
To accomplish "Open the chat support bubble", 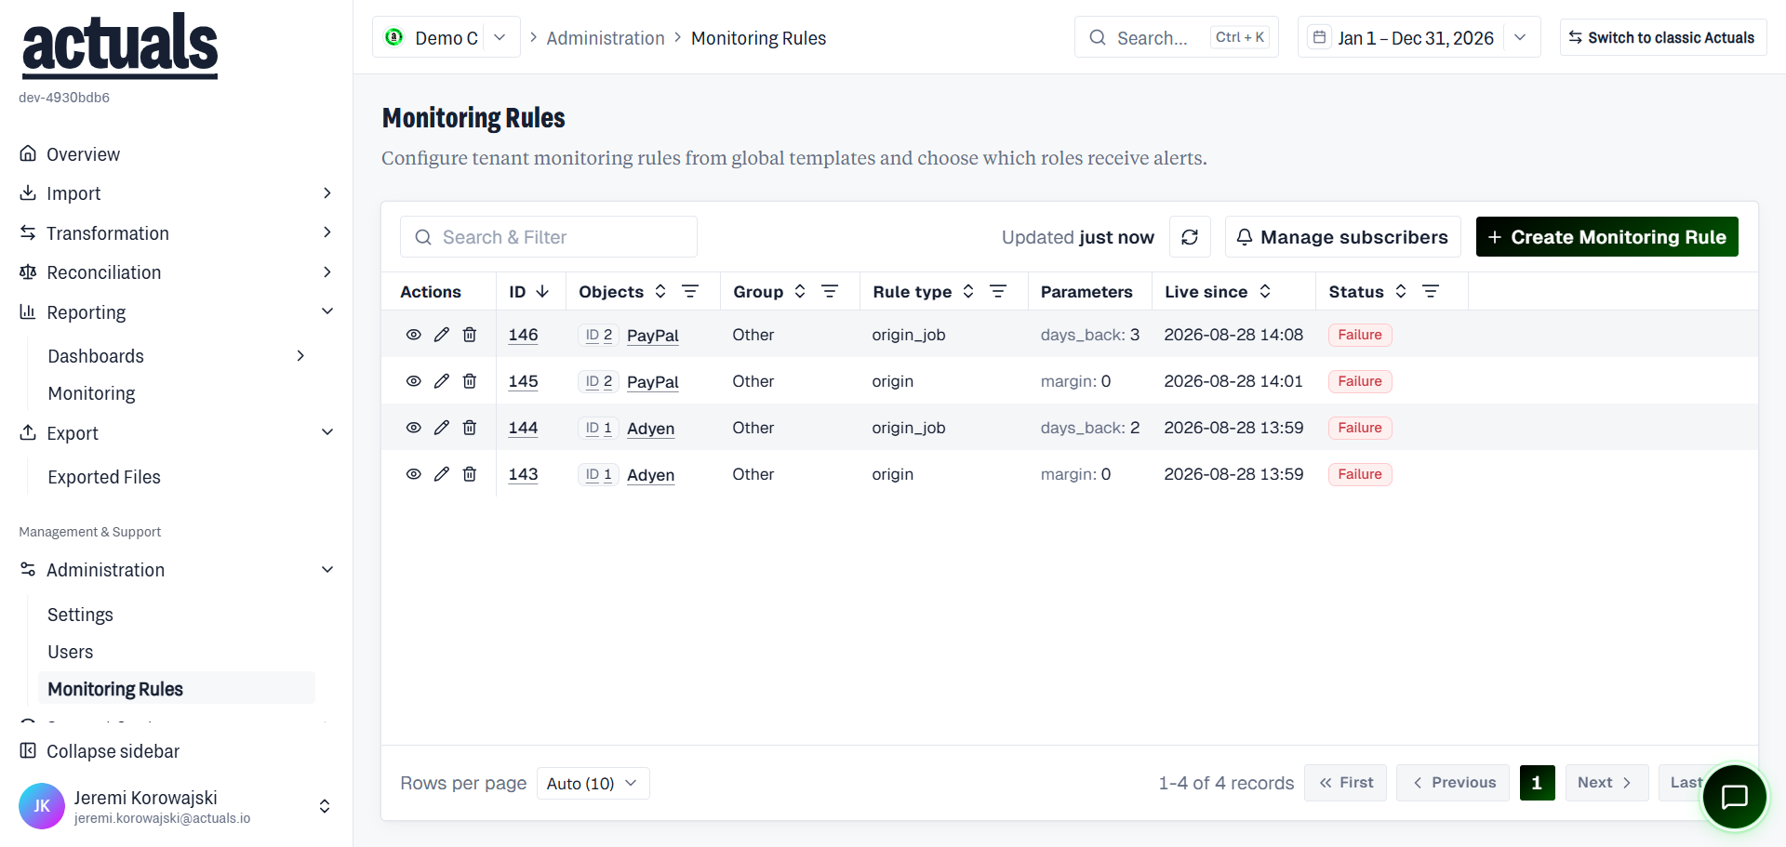I will click(1734, 797).
